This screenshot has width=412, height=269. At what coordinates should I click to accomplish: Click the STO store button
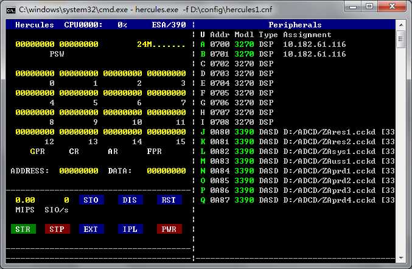pyautogui.click(x=91, y=200)
